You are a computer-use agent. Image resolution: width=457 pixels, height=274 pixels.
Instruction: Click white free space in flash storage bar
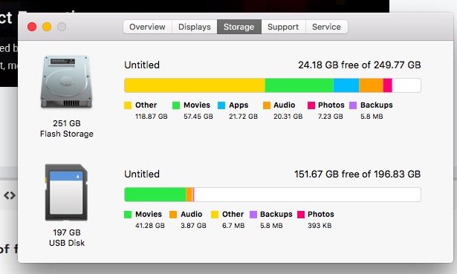pyautogui.click(x=406, y=85)
